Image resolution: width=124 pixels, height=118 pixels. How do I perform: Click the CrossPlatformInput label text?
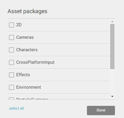(35, 62)
